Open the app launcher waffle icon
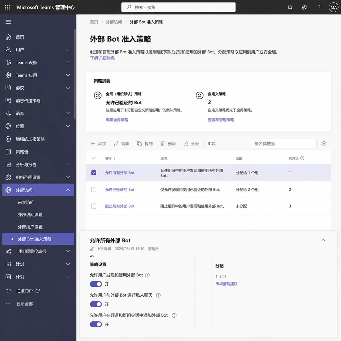This screenshot has width=341, height=341. pos(7,7)
